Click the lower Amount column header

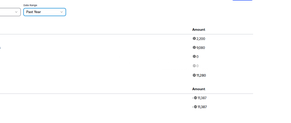(199, 89)
